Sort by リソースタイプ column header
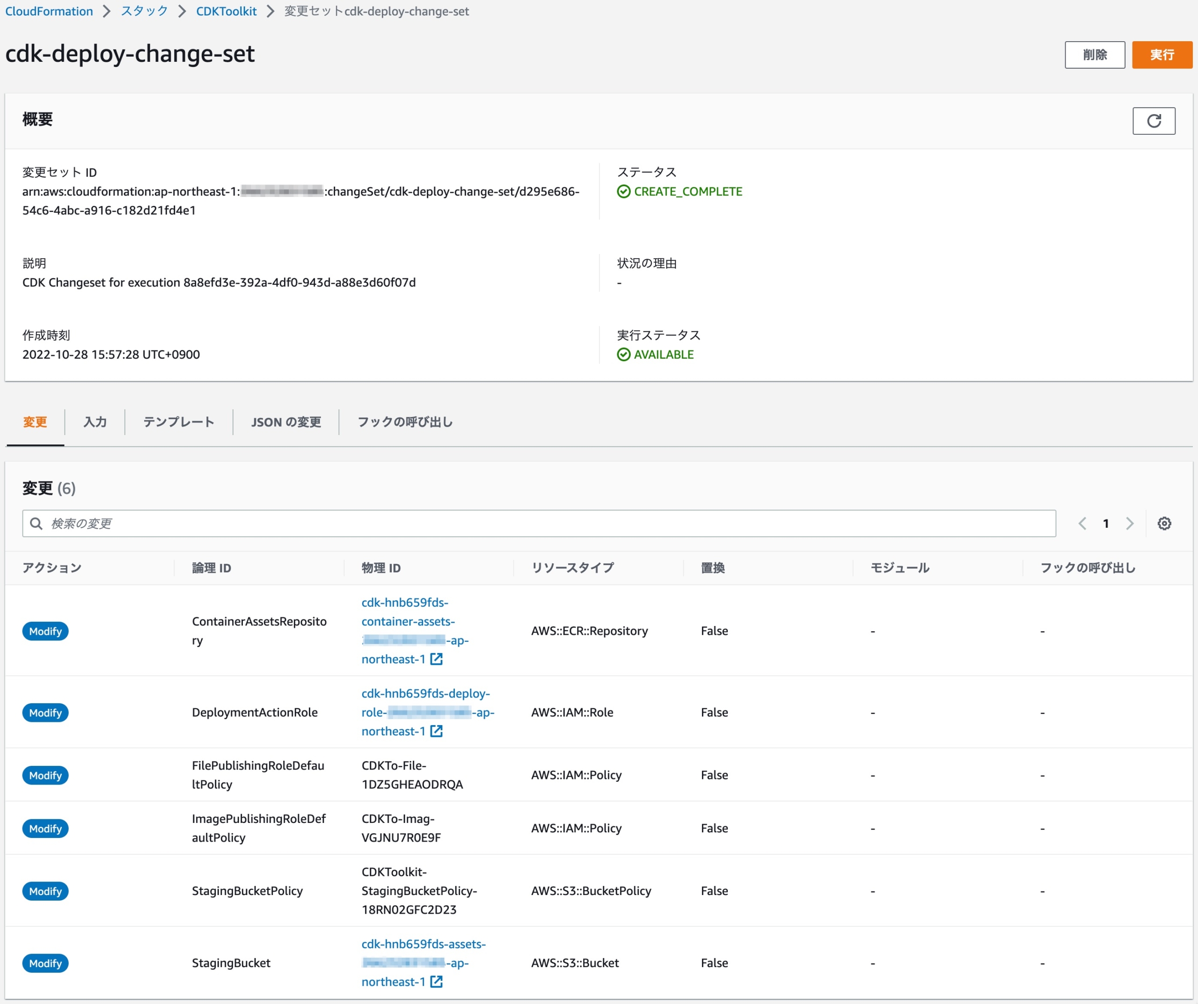The image size is (1198, 1004). click(572, 567)
